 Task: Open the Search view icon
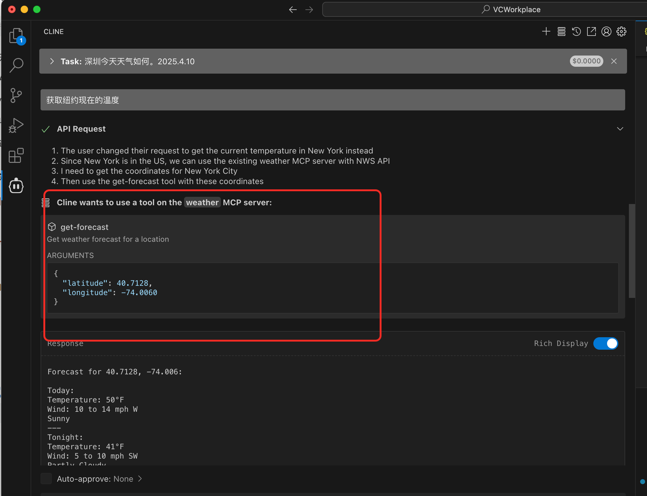click(x=16, y=65)
